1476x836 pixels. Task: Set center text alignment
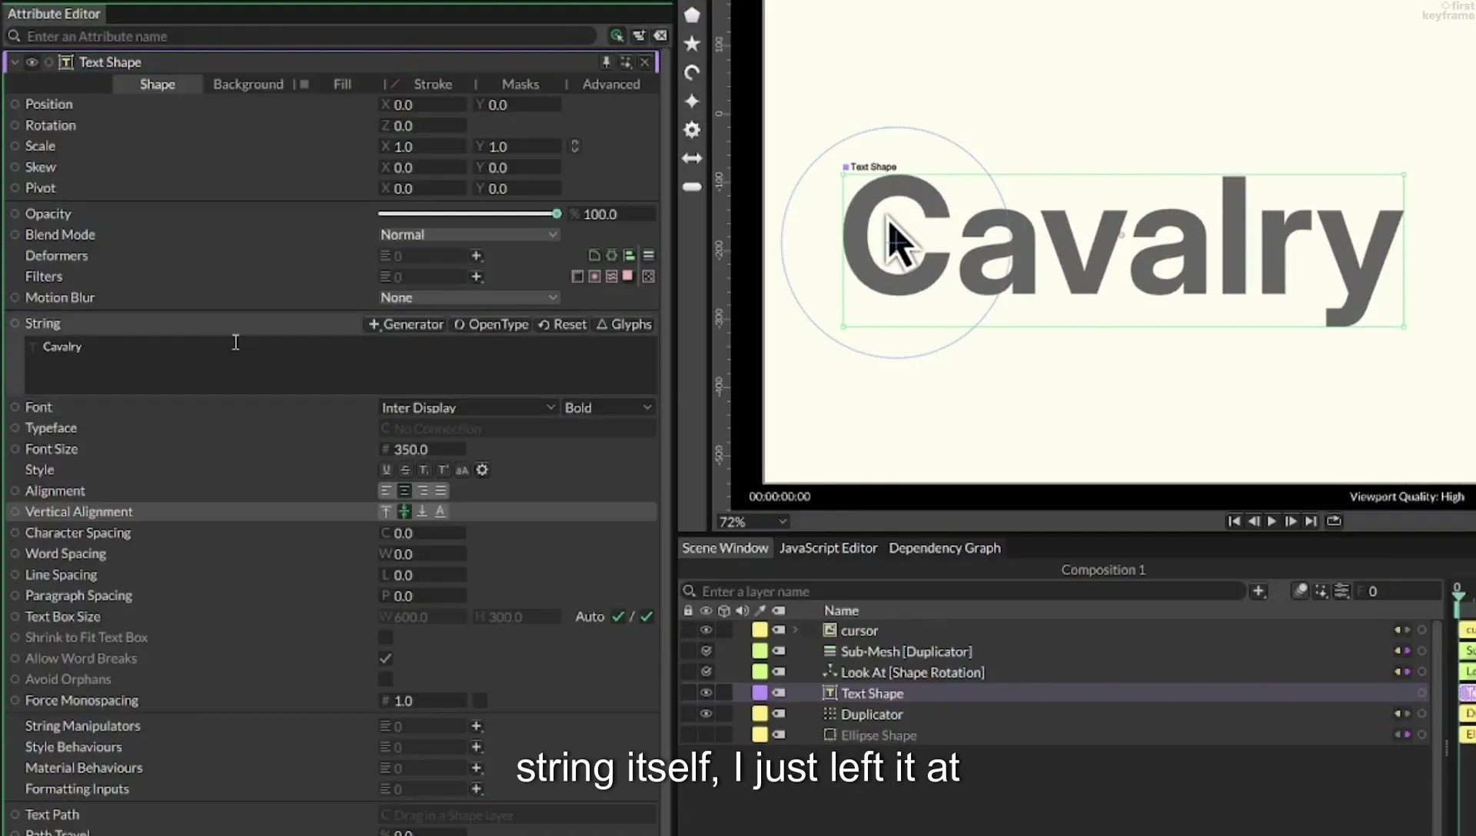404,491
